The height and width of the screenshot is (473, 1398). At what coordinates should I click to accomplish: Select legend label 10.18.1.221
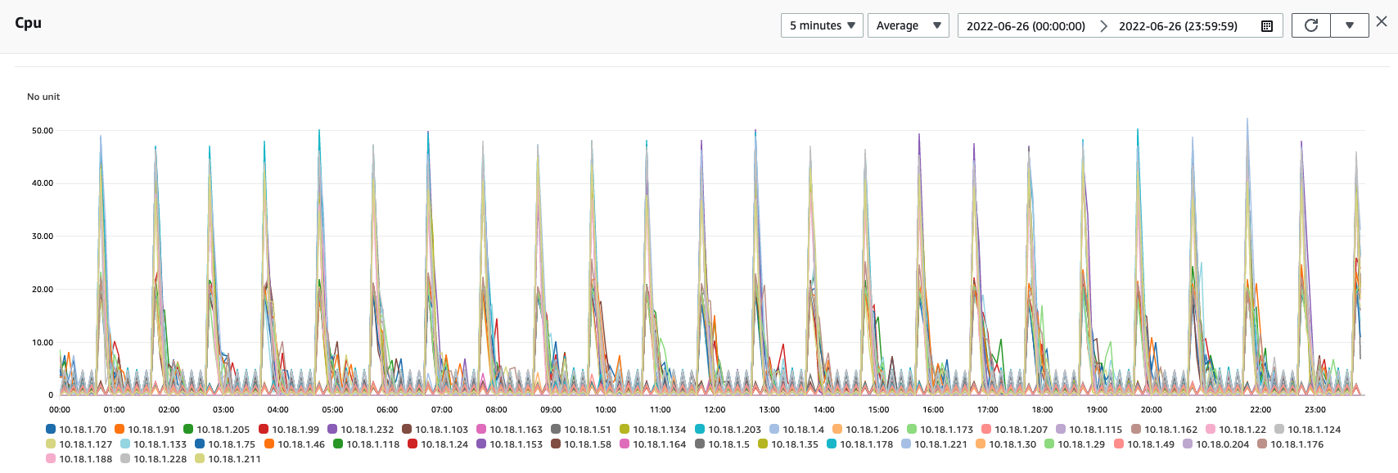click(x=941, y=444)
